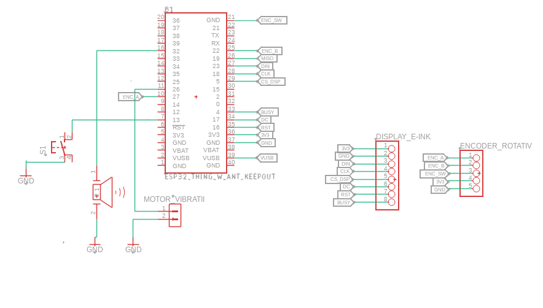
Task: Click the speaker buzzer symbol
Action: [x=103, y=193]
